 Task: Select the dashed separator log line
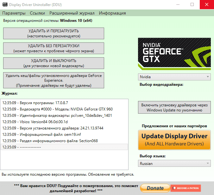point(64,147)
